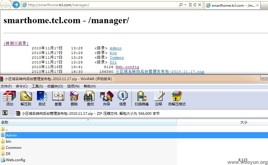Show archive Info (信息) icon
Screen dimensions: 268x165
122,98
